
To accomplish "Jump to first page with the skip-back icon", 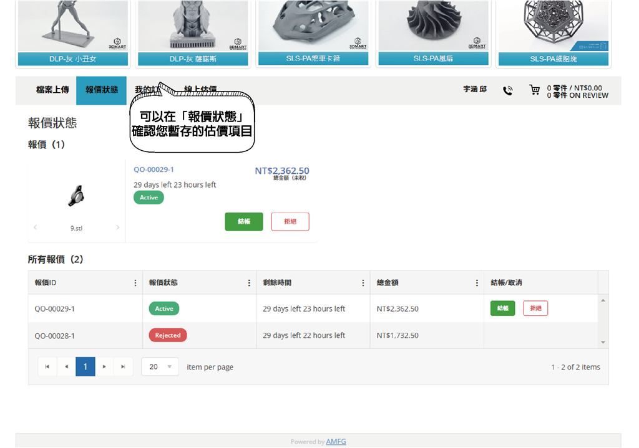I will [x=47, y=366].
